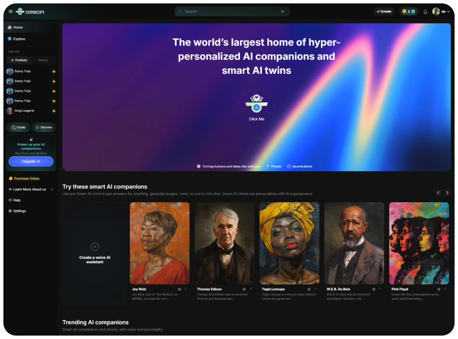Screen dimensions: 458x339
Task: Click the plus-circle icon on voice AI assistant card
Action: click(x=95, y=247)
